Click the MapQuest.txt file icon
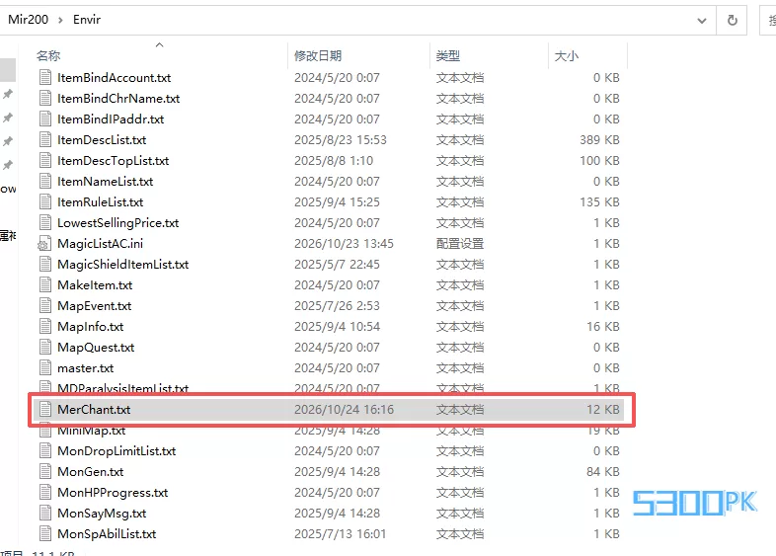Viewport: 776px width, 556px height. [x=45, y=348]
